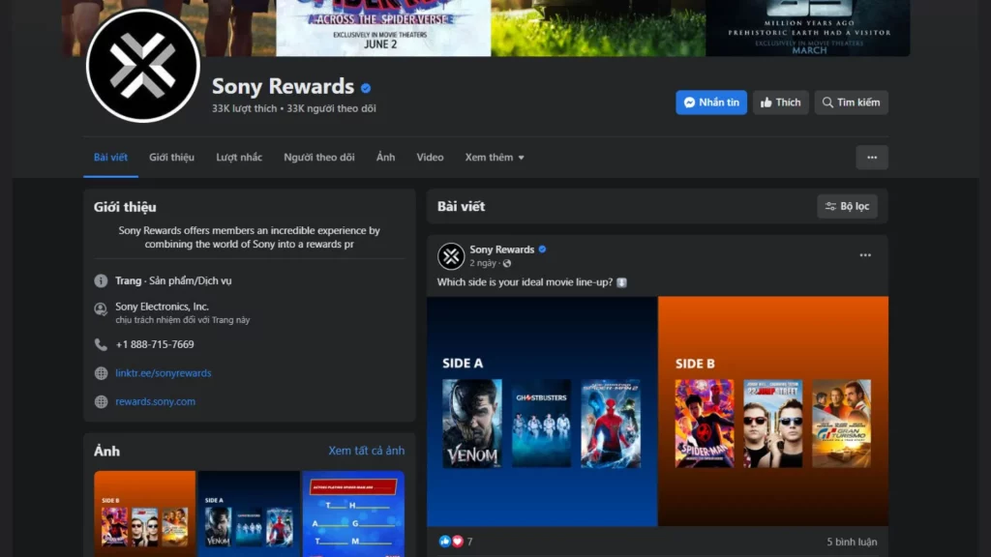Image resolution: width=991 pixels, height=557 pixels.
Task: Select the verified badge next to Sony Rewards
Action: [x=365, y=86]
